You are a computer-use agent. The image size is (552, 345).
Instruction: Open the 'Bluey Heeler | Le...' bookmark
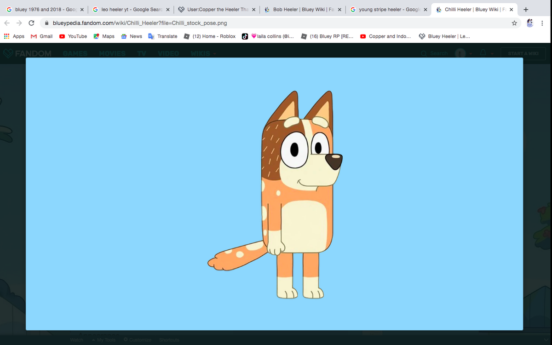[444, 36]
